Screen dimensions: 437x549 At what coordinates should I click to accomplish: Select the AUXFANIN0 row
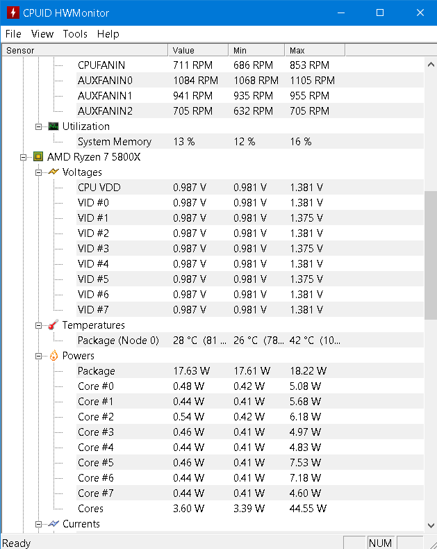(x=250, y=81)
